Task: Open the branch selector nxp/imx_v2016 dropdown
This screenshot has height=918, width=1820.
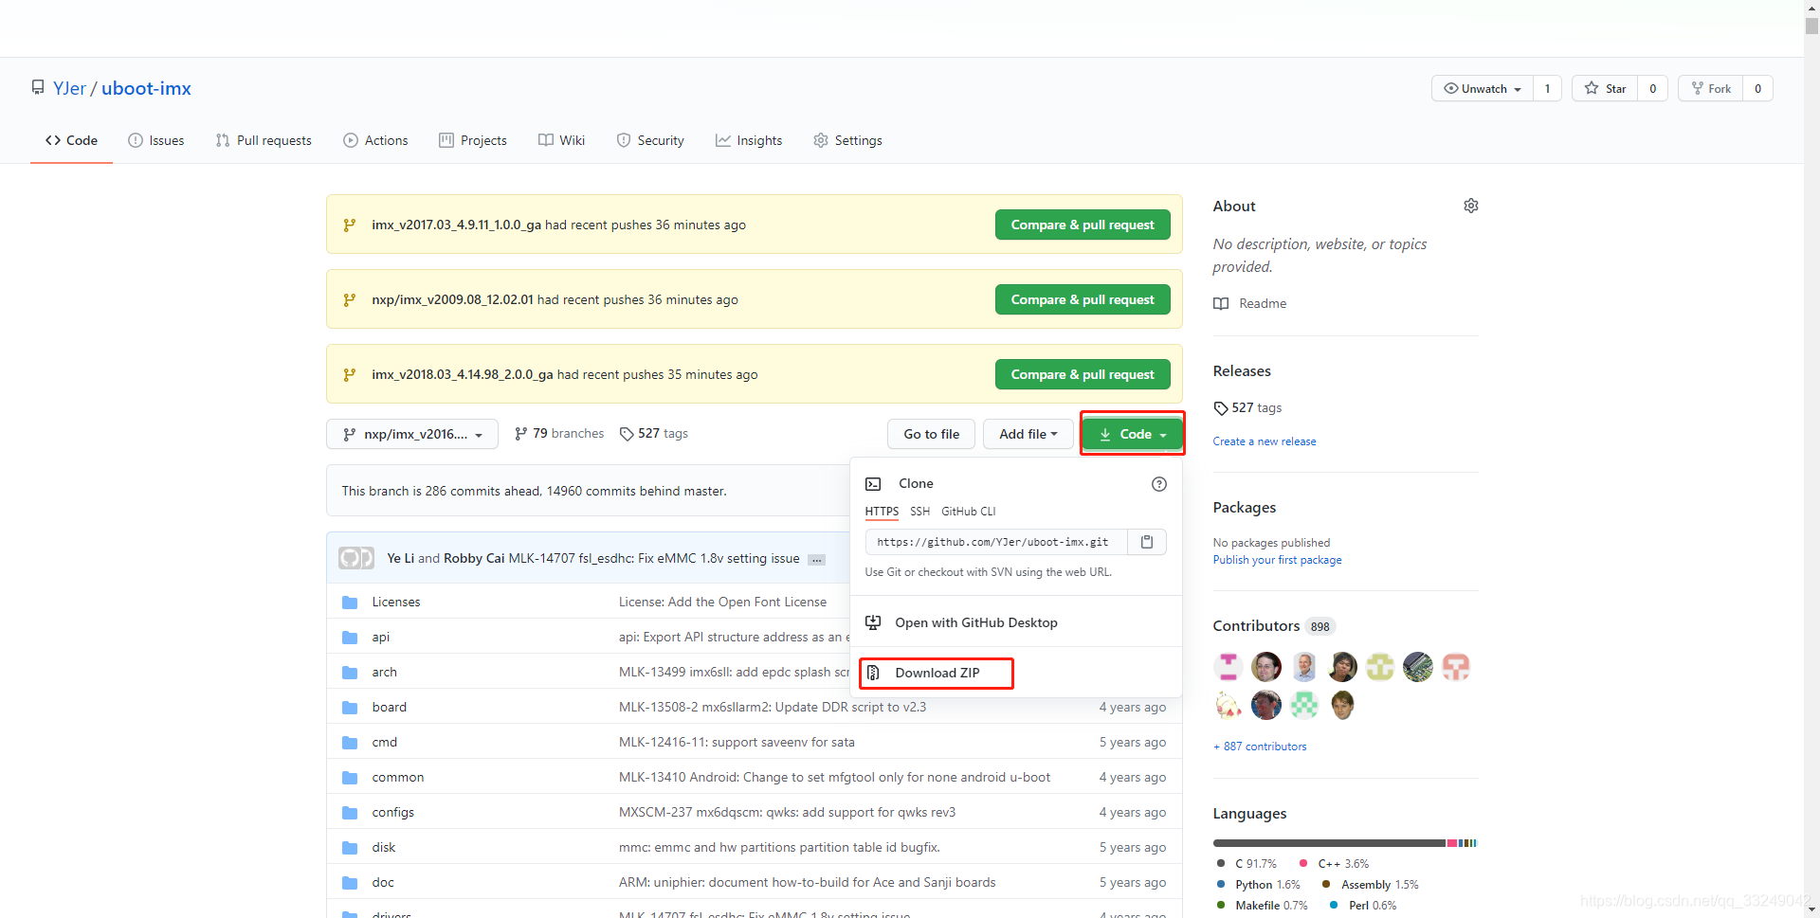Action: pyautogui.click(x=412, y=434)
